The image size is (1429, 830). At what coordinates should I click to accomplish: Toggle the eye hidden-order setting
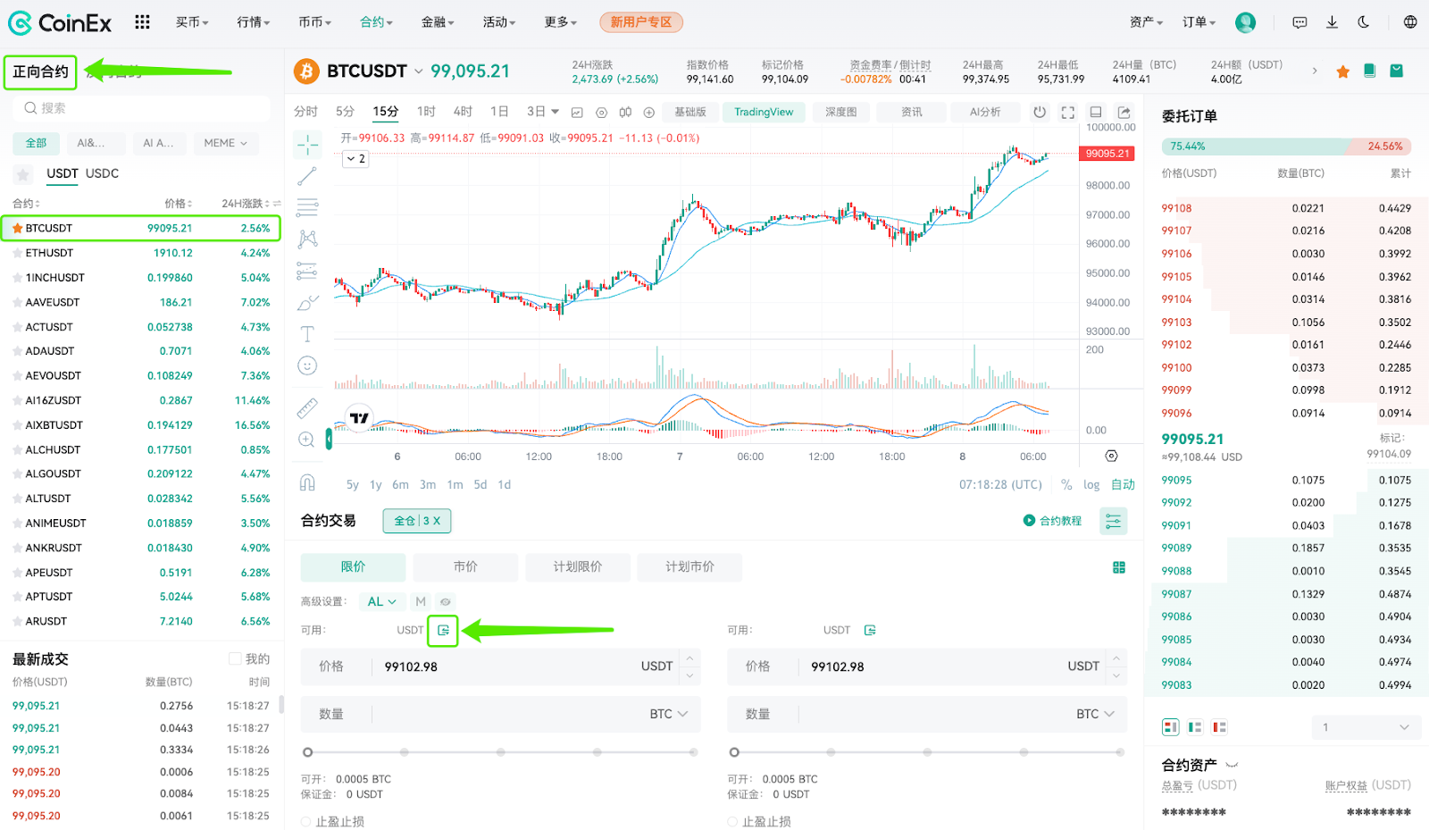click(445, 602)
